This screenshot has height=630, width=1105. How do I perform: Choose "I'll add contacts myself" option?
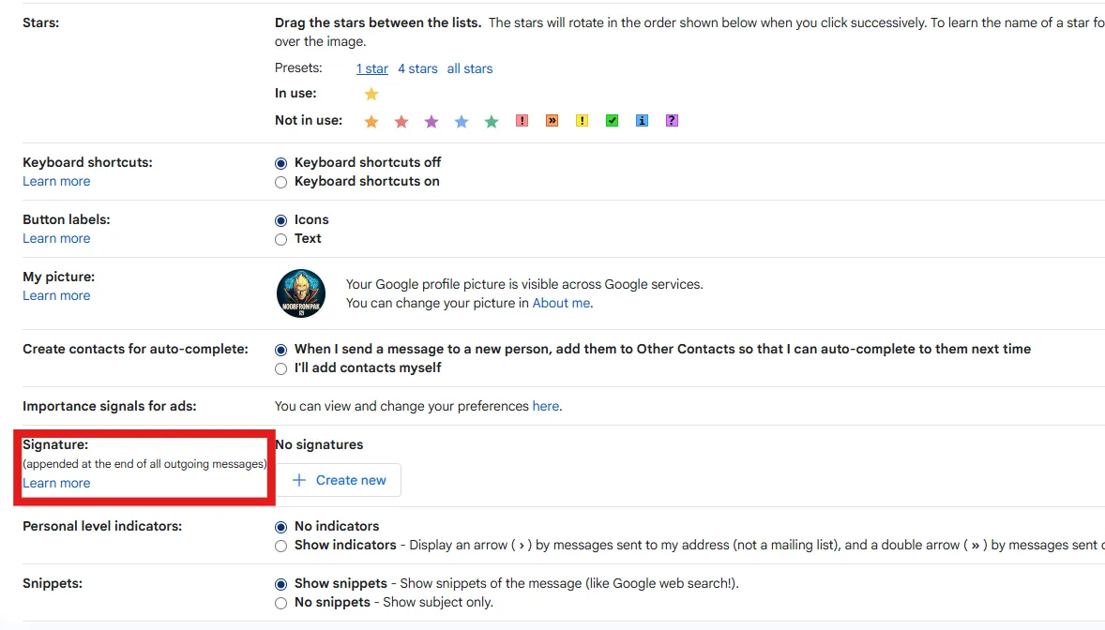(280, 368)
